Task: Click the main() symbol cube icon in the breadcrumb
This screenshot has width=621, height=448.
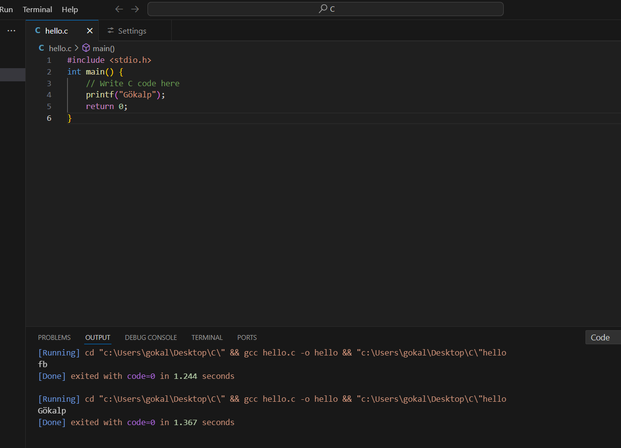Action: click(x=86, y=48)
